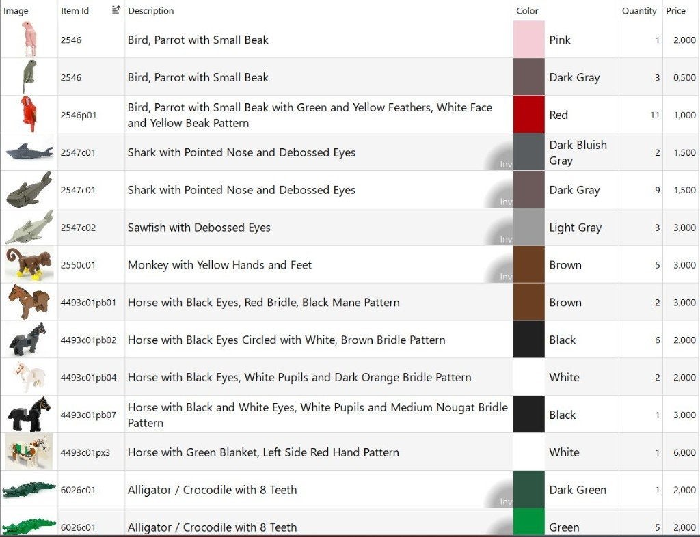Screen dimensions: 700x537
Task: Click the dark gray parrot thumbnail
Action: click(x=29, y=77)
